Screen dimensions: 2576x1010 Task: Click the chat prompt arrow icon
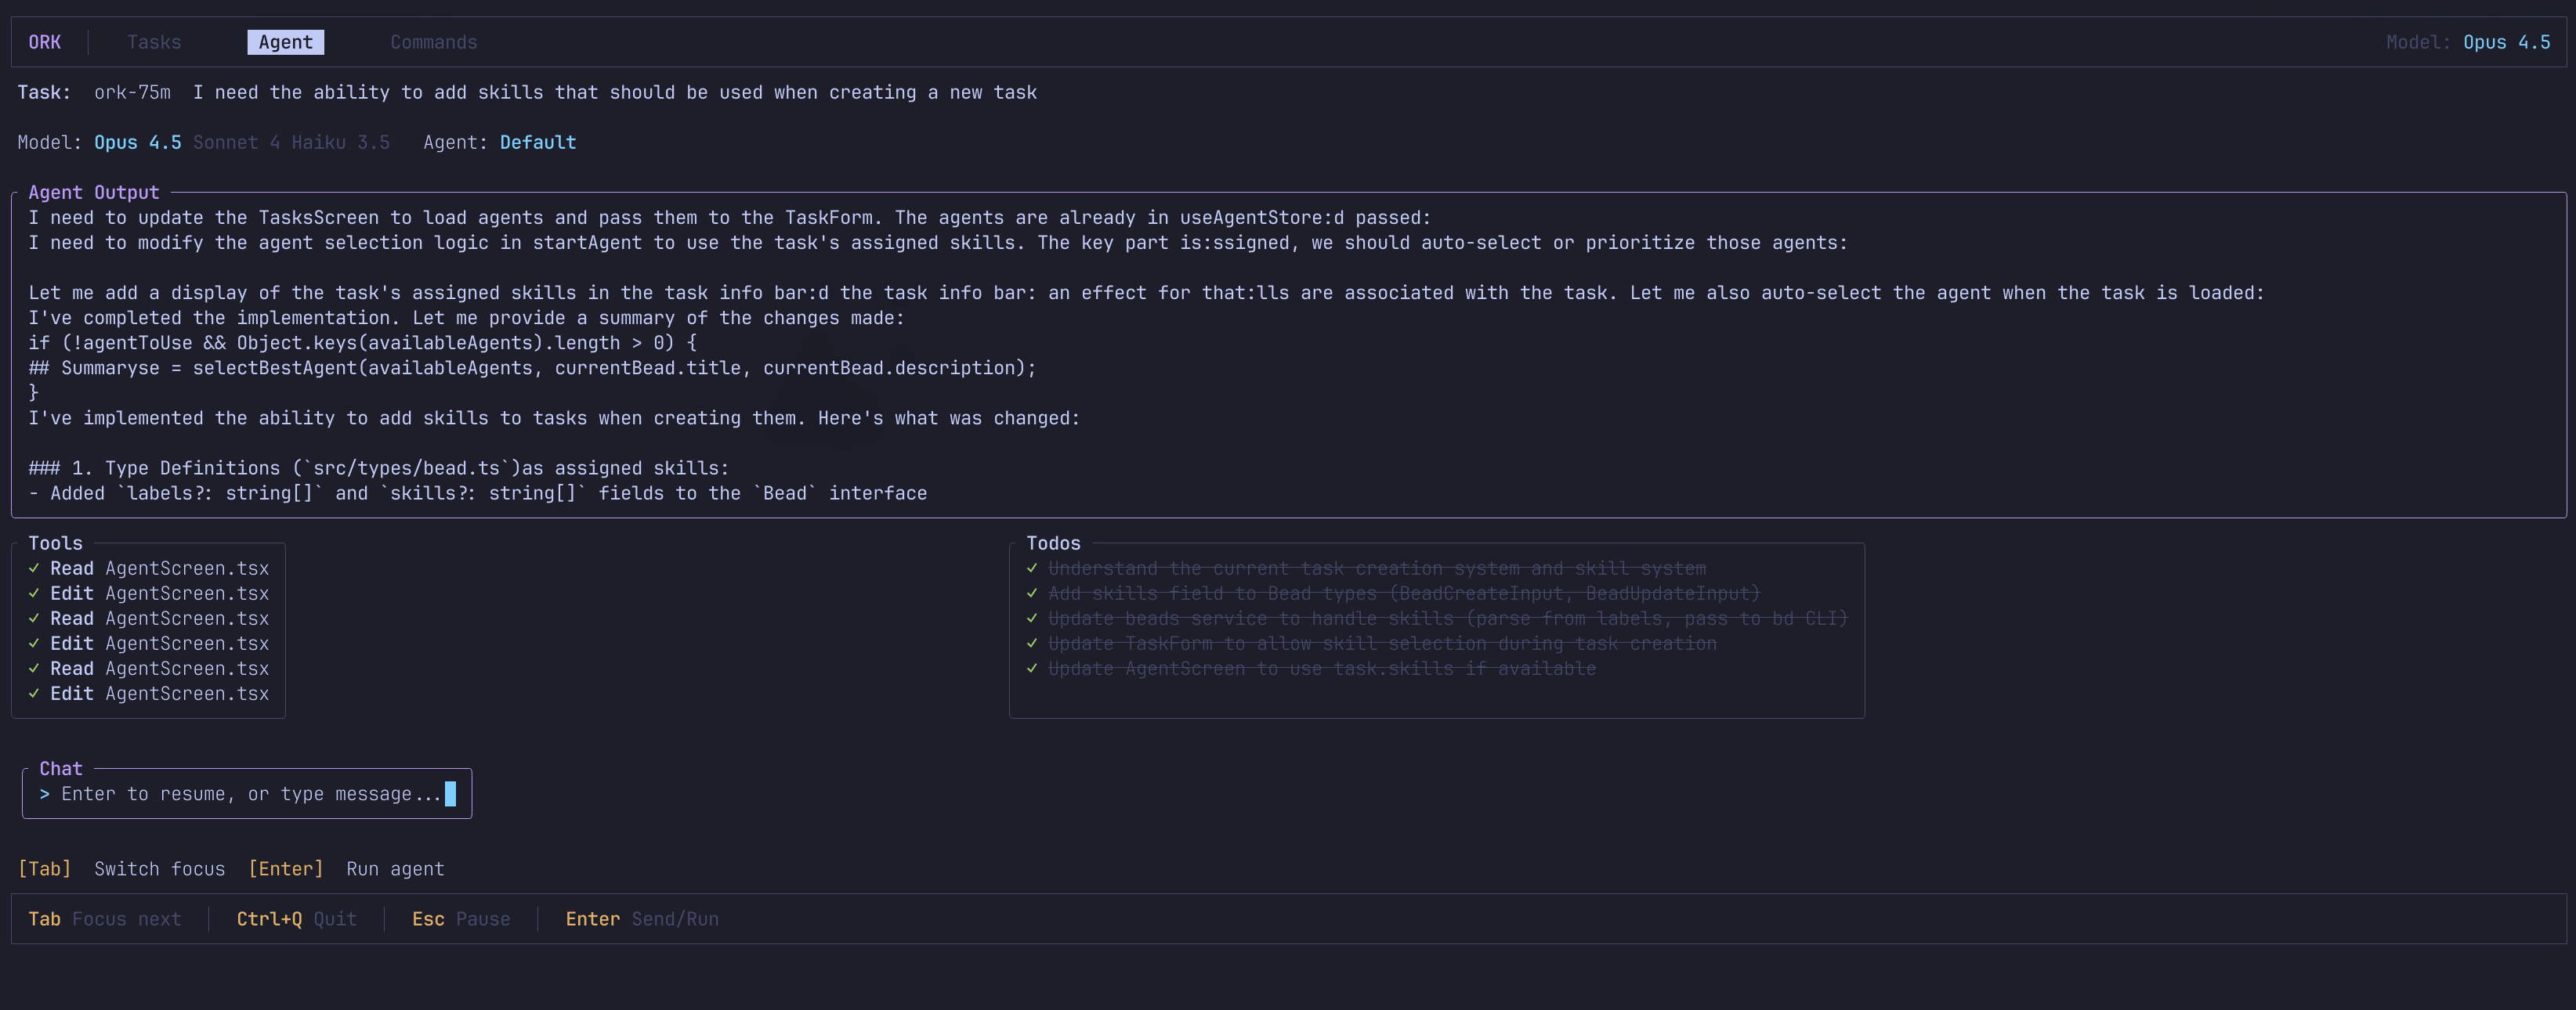pos(44,793)
